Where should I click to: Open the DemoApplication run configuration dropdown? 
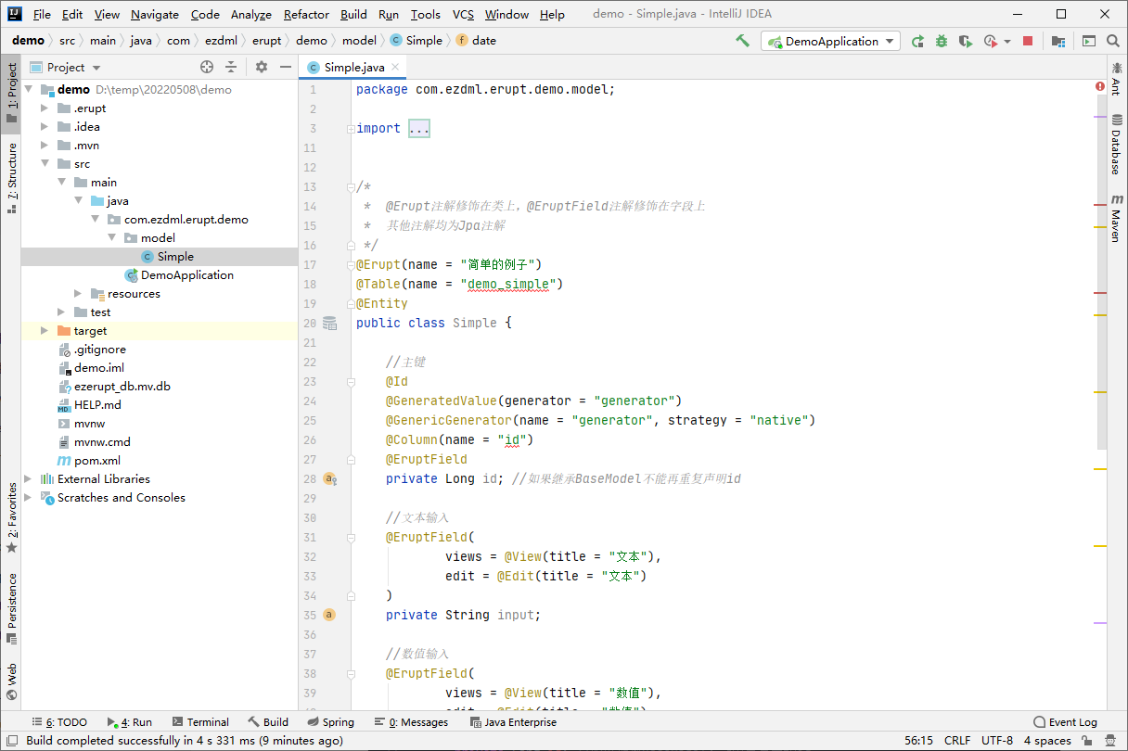pos(831,41)
